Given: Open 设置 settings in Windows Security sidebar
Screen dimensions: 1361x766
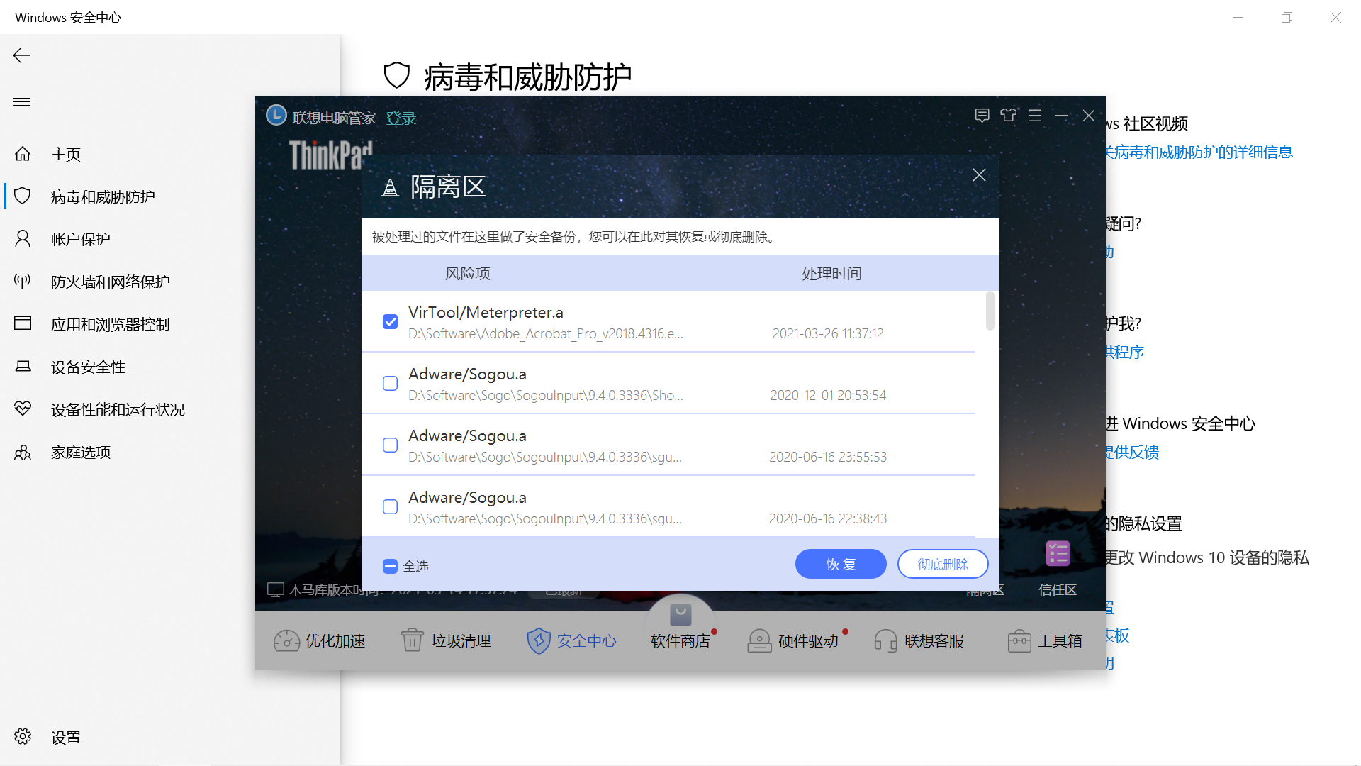Looking at the screenshot, I should (x=65, y=738).
